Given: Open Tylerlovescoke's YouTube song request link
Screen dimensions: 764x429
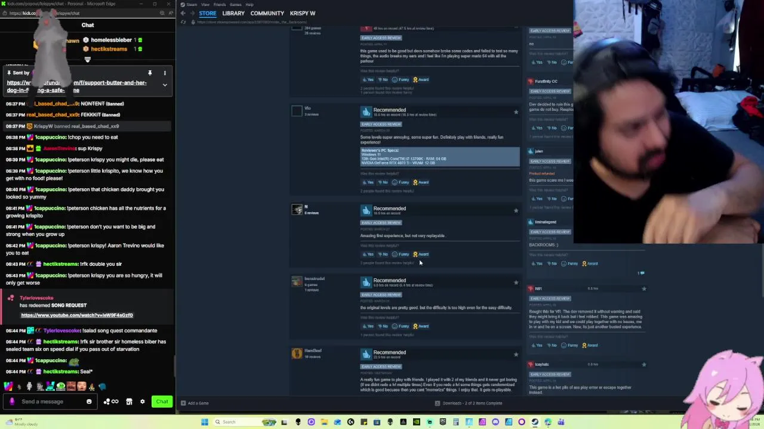Looking at the screenshot, I should (77, 315).
